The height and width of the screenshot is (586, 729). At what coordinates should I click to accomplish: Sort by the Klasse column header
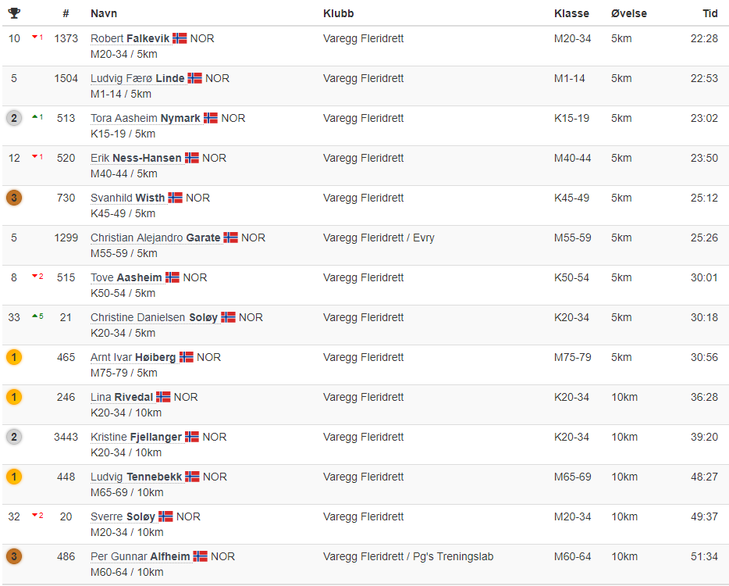[571, 13]
